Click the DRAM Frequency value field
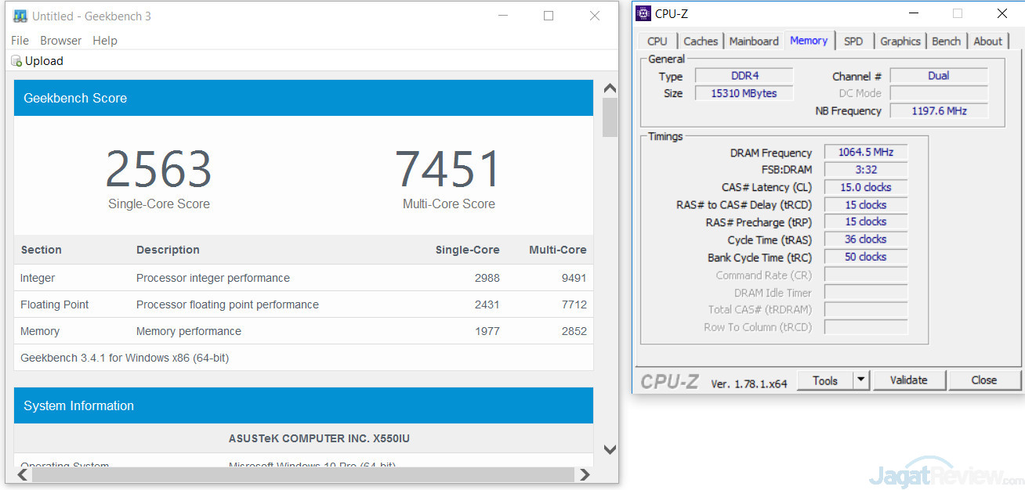Image resolution: width=1025 pixels, height=490 pixels. click(x=865, y=153)
